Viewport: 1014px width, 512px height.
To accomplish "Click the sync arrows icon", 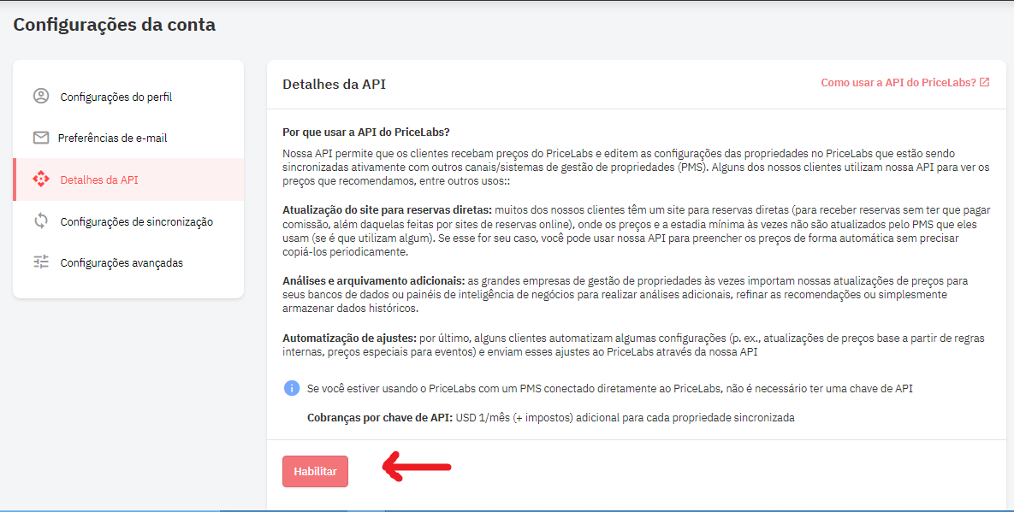I will [x=41, y=221].
